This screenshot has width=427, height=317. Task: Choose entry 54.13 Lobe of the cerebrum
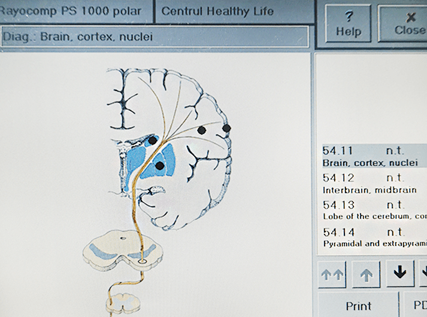(371, 210)
